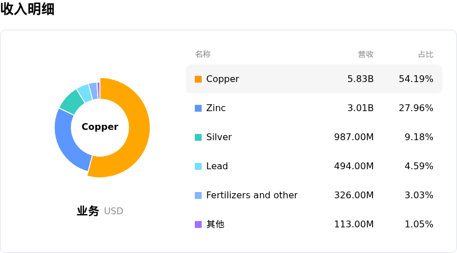This screenshot has height=253, width=457.
Task: Click the Silver revenue 987.00M
Action: click(x=354, y=137)
